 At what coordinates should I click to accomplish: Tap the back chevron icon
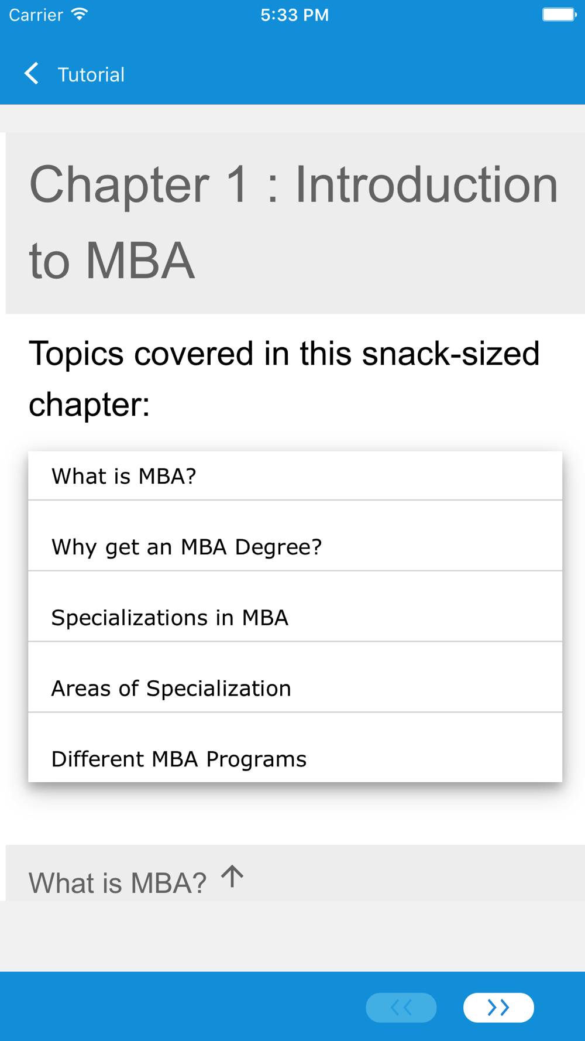click(32, 74)
